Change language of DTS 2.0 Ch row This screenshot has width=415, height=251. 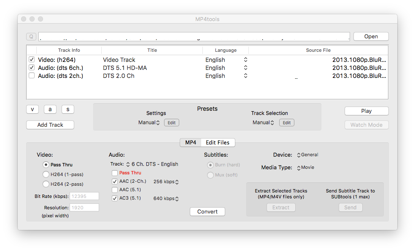(x=245, y=76)
